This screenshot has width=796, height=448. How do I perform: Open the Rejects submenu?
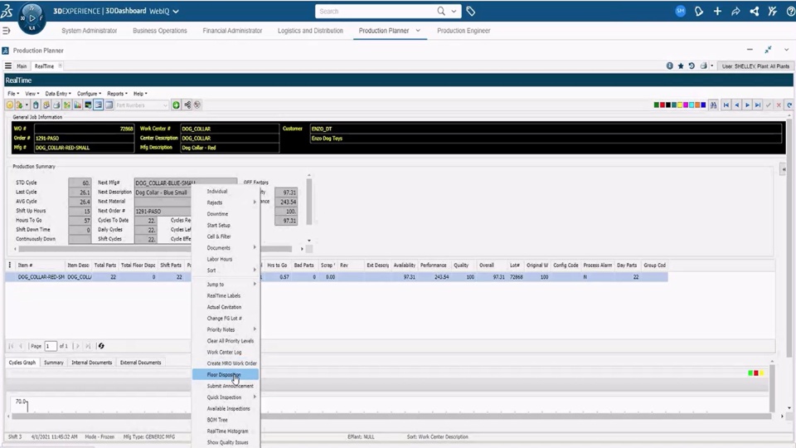226,202
